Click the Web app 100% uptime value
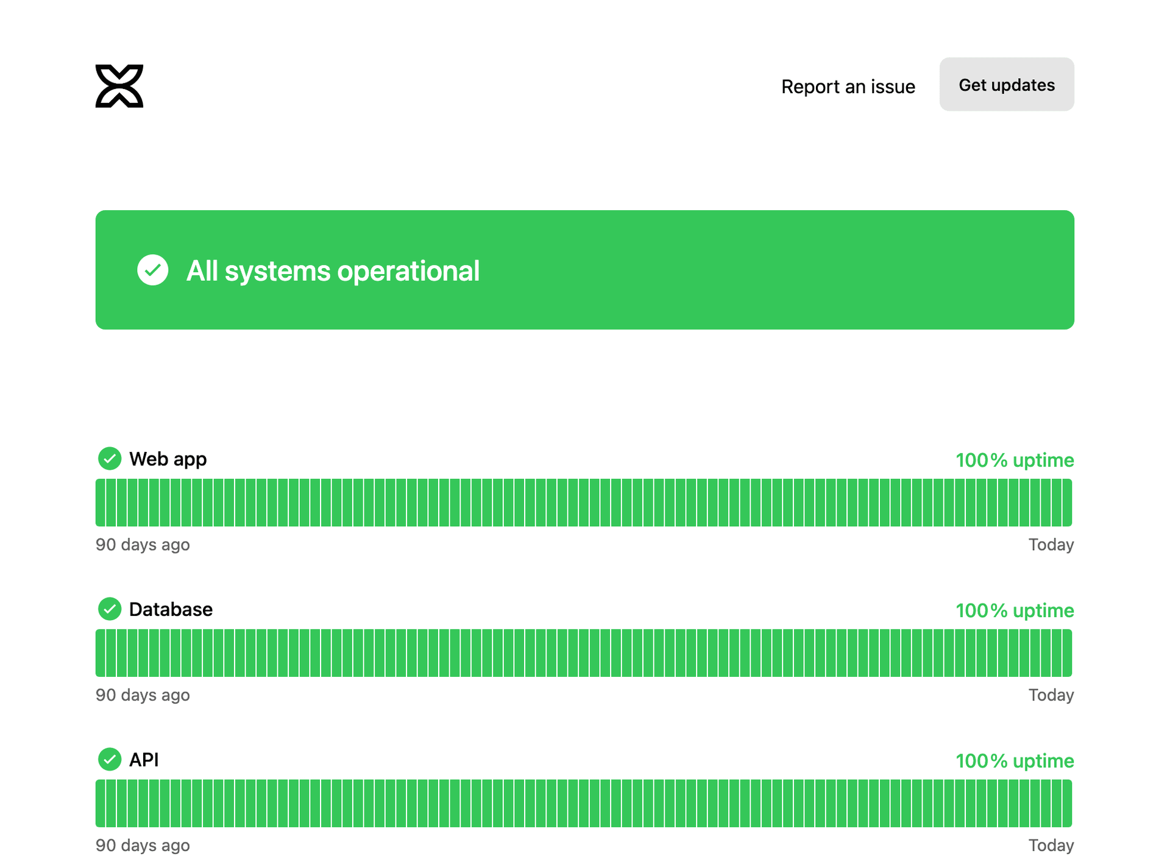The height and width of the screenshot is (862, 1170). click(1015, 460)
